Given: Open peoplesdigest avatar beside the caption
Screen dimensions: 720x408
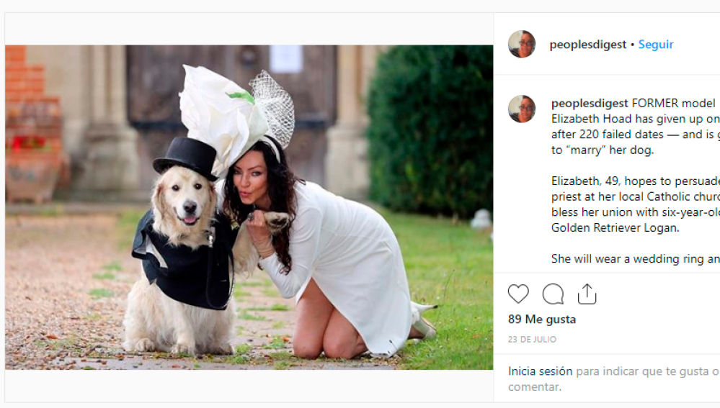Looking at the screenshot, I should [x=522, y=109].
